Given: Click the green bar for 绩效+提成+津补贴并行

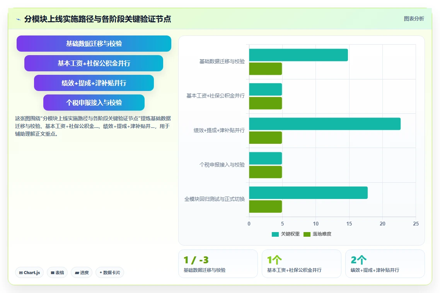Looking at the screenshot, I should click(266, 137).
